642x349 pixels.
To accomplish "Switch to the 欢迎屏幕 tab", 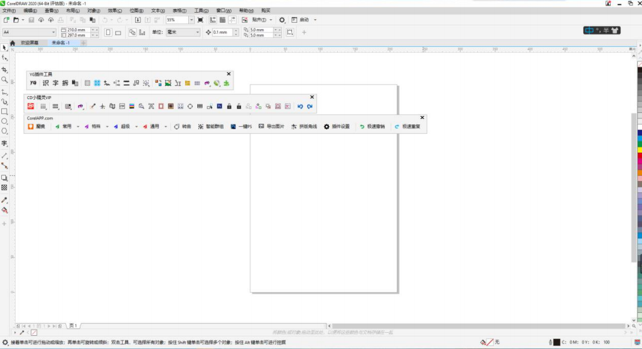I will point(29,43).
